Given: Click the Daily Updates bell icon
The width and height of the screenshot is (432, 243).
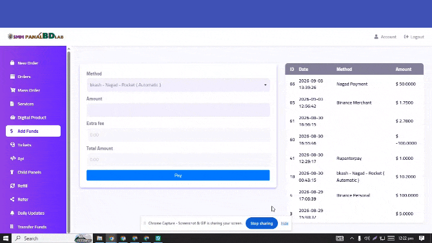Looking at the screenshot, I should click(12, 213).
